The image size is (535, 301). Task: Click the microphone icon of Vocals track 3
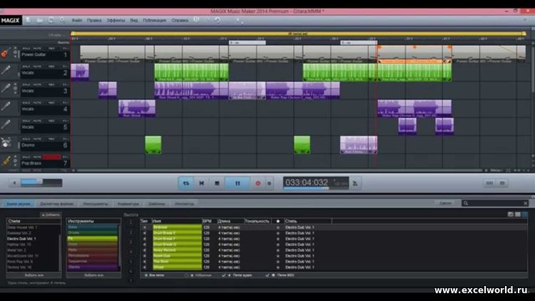pyautogui.click(x=6, y=88)
